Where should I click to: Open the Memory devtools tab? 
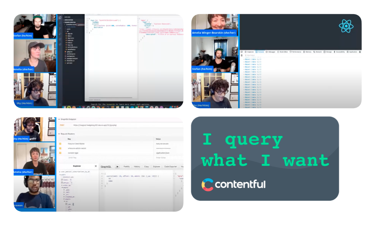coord(307,52)
